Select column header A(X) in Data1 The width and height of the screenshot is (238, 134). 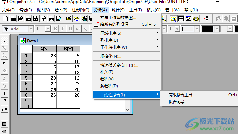tap(45, 49)
